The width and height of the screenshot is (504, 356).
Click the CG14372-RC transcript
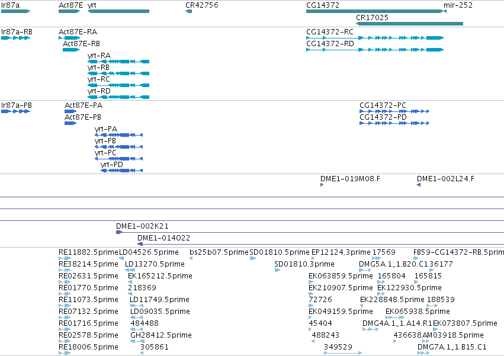[x=375, y=38]
